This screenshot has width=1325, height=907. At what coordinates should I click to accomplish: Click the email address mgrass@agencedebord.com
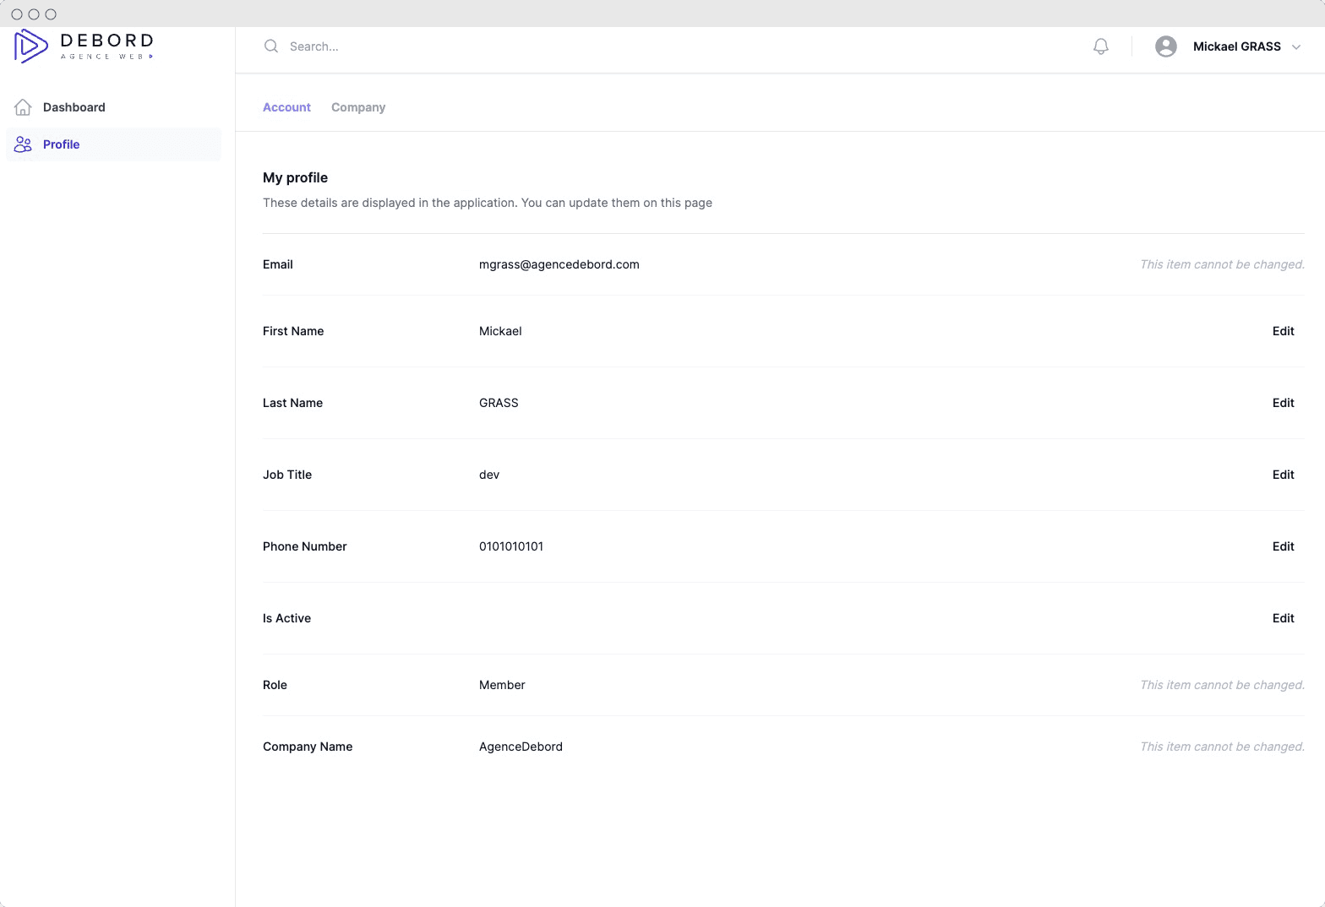pos(559,264)
